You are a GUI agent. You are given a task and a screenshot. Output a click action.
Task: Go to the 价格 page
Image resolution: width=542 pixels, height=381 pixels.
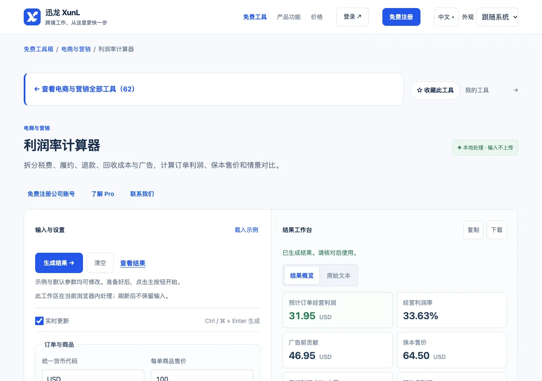pos(317,17)
